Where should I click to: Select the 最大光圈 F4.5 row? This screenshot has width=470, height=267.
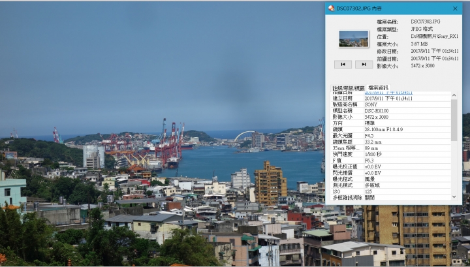pyautogui.click(x=391, y=136)
